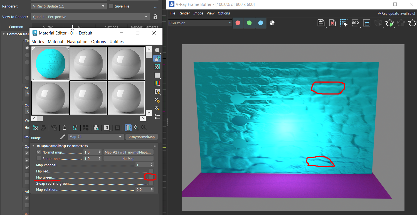Open Material ID Channel flyout
This screenshot has width=417, height=215.
coord(107,128)
